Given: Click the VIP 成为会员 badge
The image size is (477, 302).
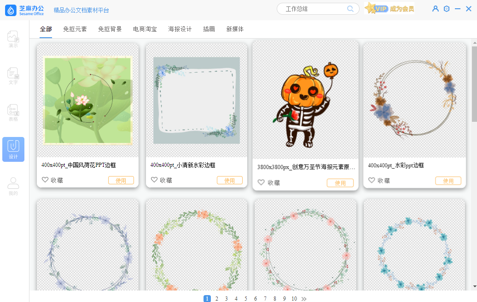Looking at the screenshot, I should click(390, 9).
